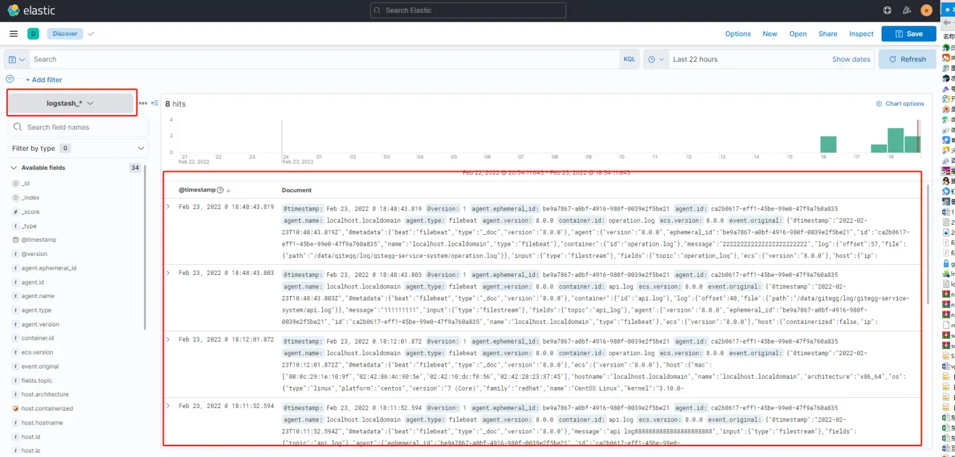
Task: Click Show dates link
Action: click(x=851, y=59)
